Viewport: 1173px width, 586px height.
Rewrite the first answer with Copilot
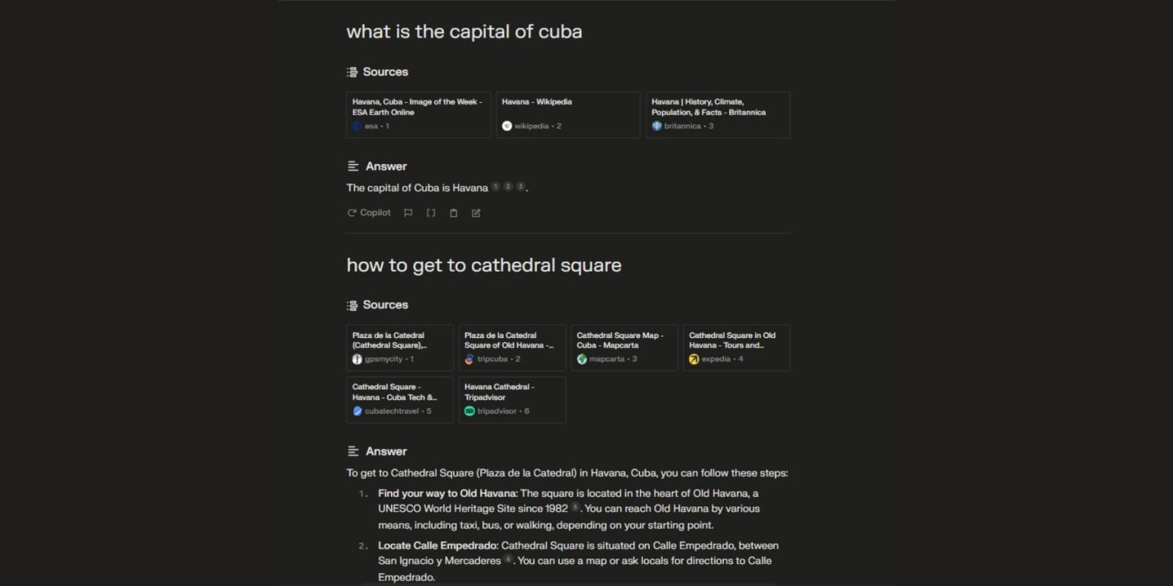click(x=369, y=213)
